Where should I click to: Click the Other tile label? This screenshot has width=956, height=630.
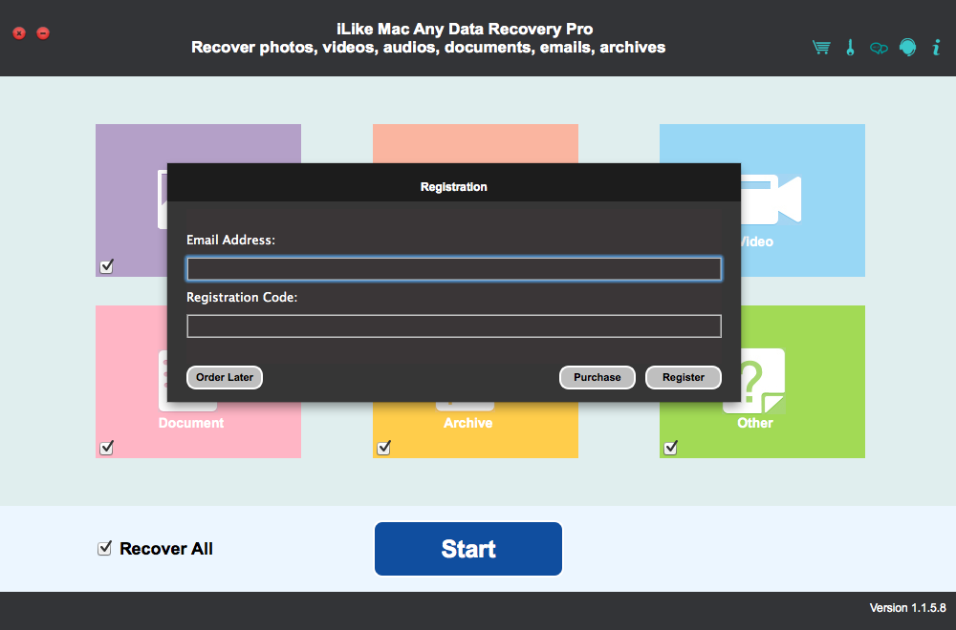[755, 423]
